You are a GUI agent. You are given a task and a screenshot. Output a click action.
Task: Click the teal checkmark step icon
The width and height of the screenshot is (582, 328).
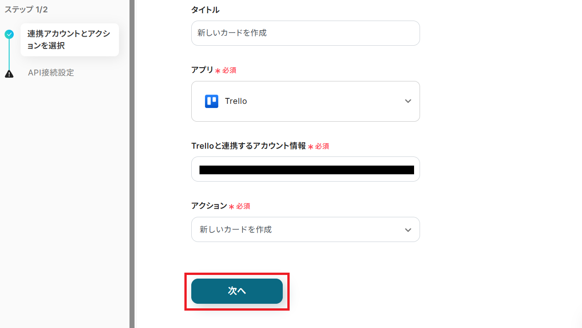9,34
